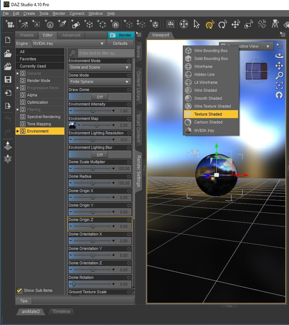Viewport: 289px width, 325px height.
Task: Choose Cartoon Shaded draw style
Action: [211, 122]
